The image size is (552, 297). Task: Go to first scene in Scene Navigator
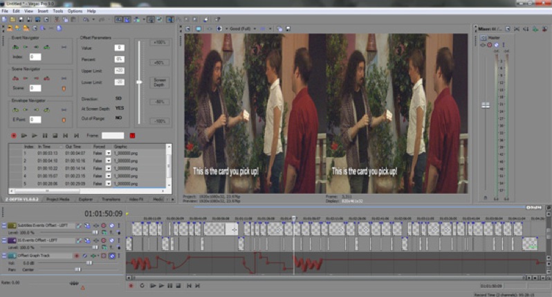point(15,78)
